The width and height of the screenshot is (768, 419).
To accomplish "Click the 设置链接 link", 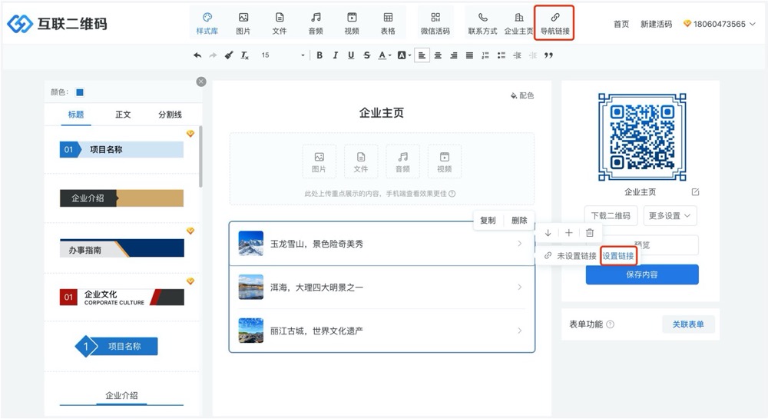I will point(618,255).
